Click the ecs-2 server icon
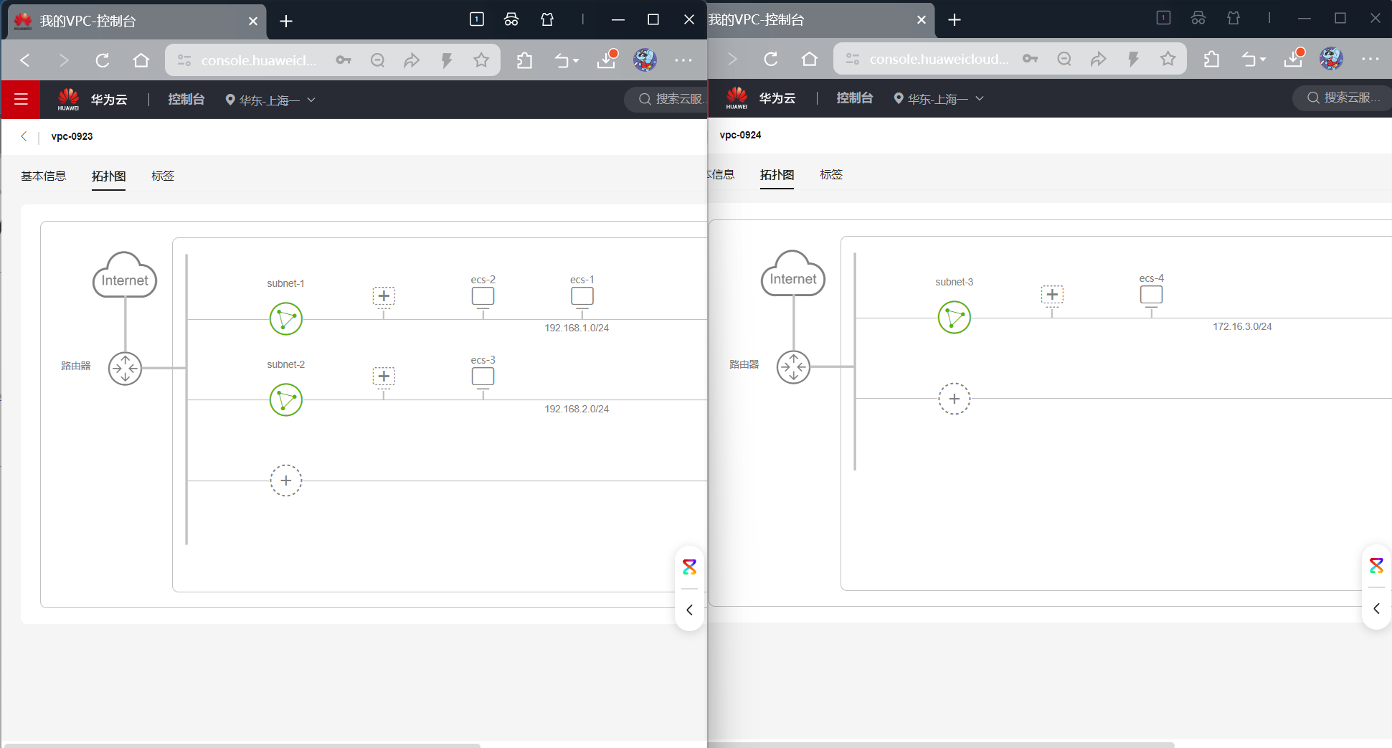1392x748 pixels. tap(483, 296)
